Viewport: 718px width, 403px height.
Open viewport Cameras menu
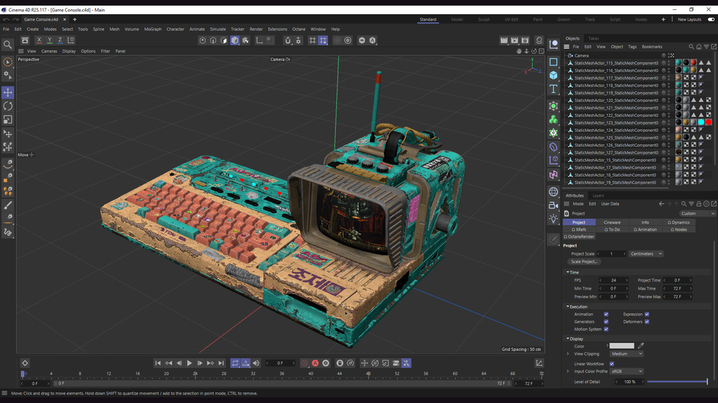(49, 51)
